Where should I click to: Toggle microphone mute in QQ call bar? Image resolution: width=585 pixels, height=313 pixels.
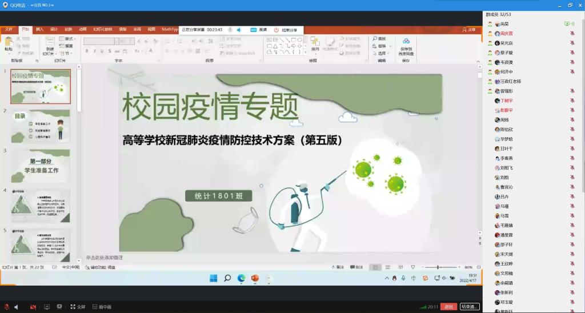point(7,307)
